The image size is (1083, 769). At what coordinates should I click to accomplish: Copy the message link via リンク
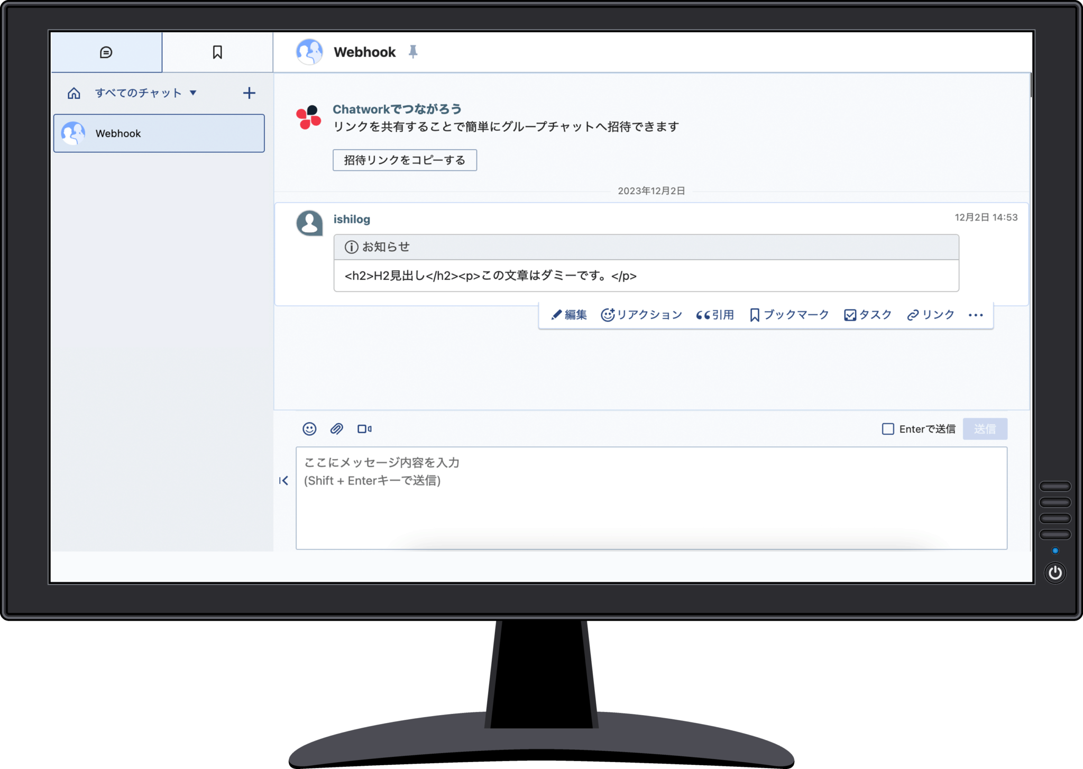930,314
